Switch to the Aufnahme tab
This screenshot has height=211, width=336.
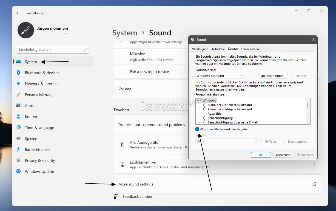coord(218,49)
